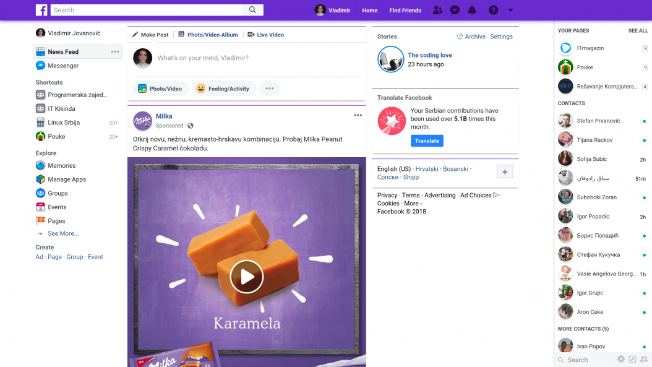Image resolution: width=652 pixels, height=367 pixels.
Task: Click the Facebook logo icon
Action: point(41,10)
